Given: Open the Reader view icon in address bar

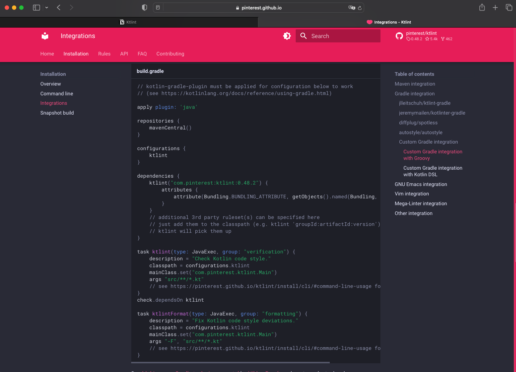Looking at the screenshot, I should coord(158,8).
